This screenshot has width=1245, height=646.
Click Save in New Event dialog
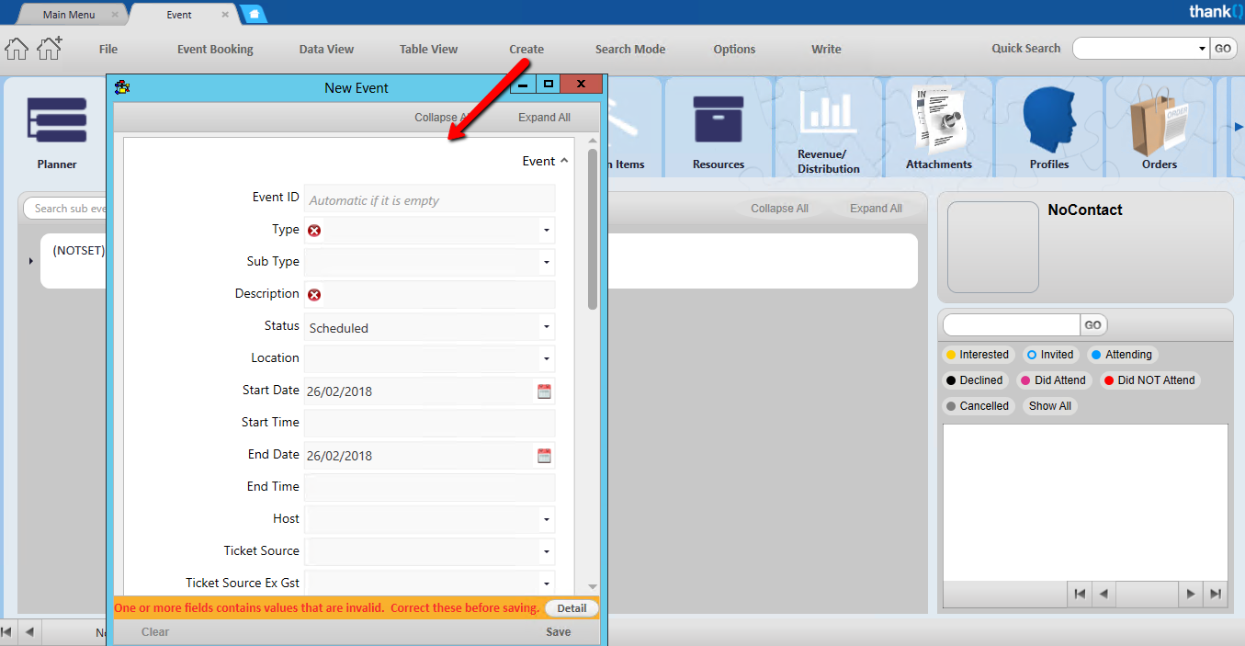coord(558,632)
